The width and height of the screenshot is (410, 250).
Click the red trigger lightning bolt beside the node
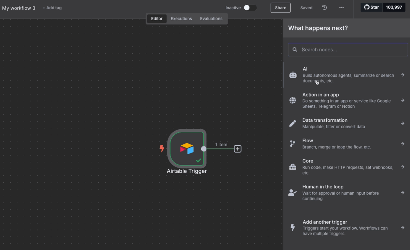[162, 148]
